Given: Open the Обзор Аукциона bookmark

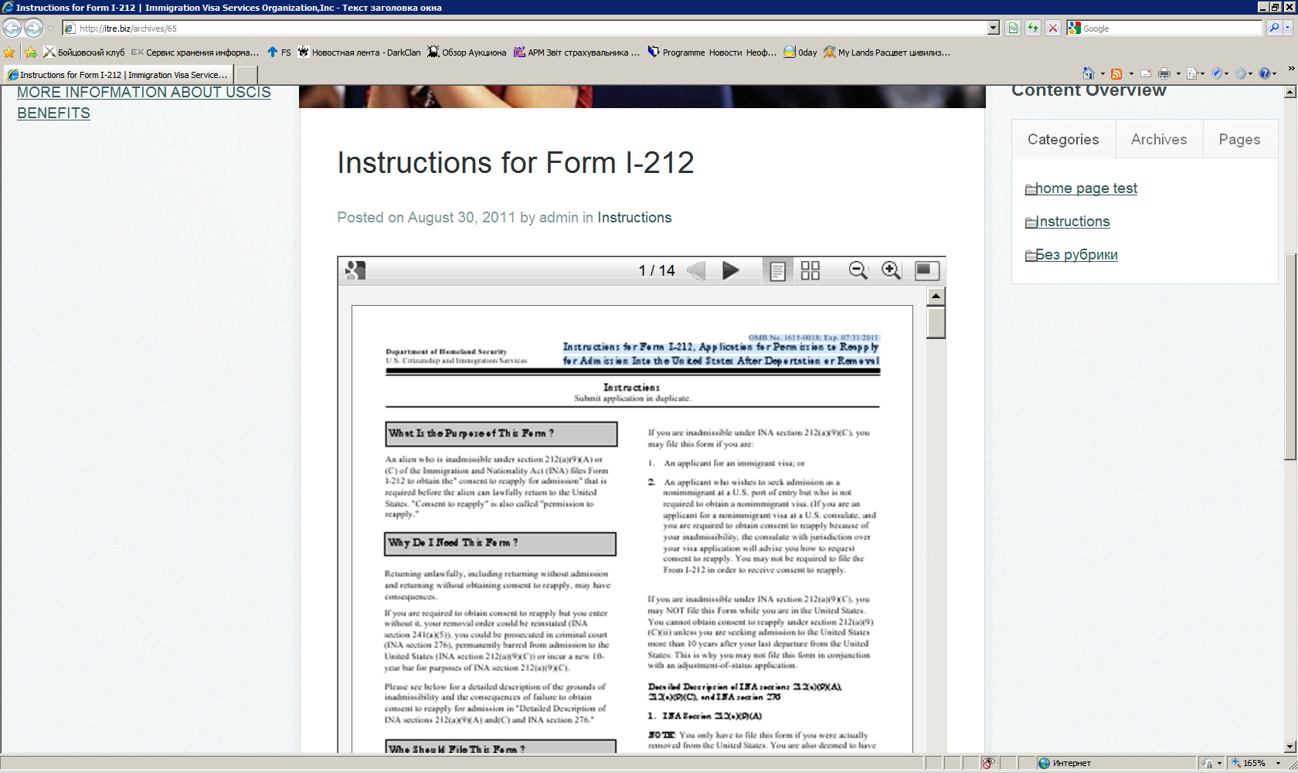Looking at the screenshot, I should tap(467, 53).
